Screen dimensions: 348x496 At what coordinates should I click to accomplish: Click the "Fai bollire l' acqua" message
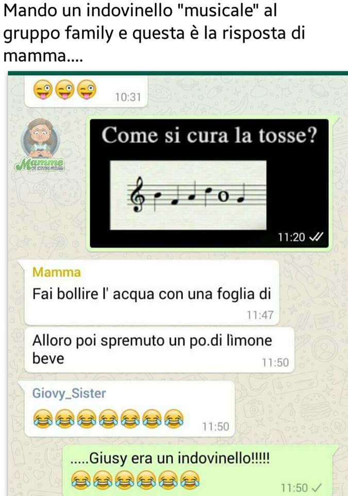point(152,293)
